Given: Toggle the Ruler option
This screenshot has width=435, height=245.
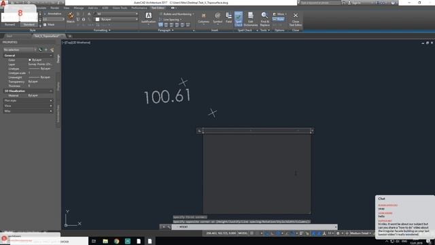Looking at the screenshot, I should (278, 19).
